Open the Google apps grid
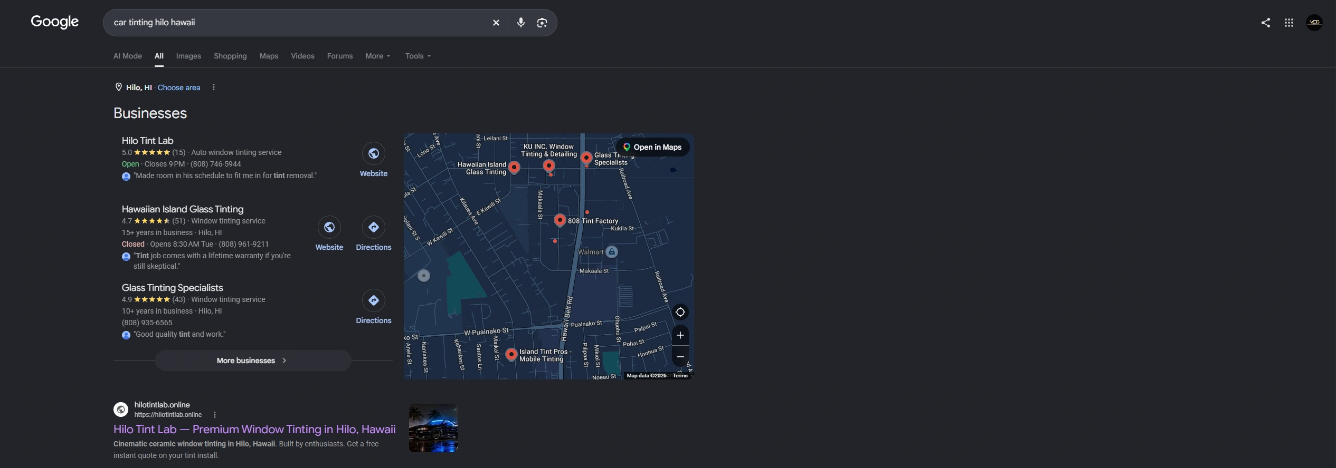The width and height of the screenshot is (1336, 468). click(x=1288, y=23)
